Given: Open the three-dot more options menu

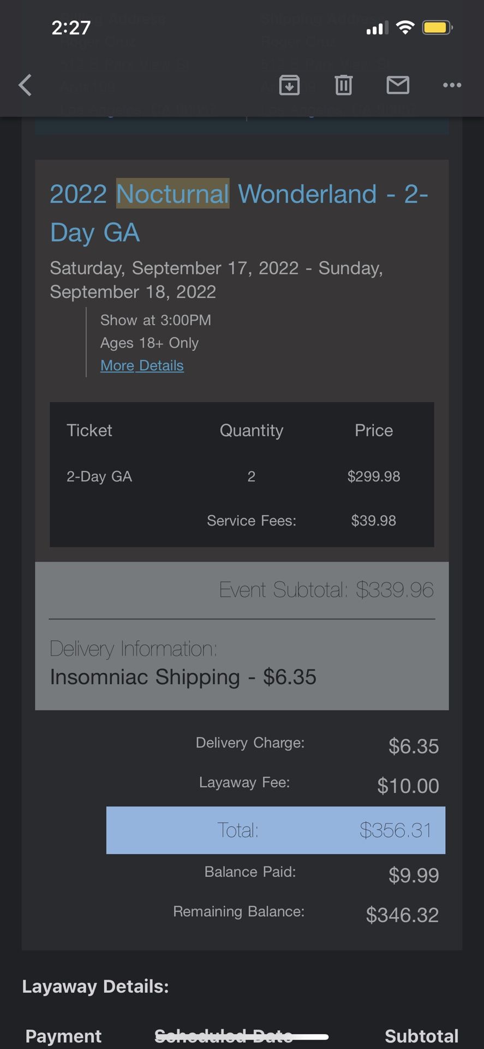Looking at the screenshot, I should coord(452,85).
